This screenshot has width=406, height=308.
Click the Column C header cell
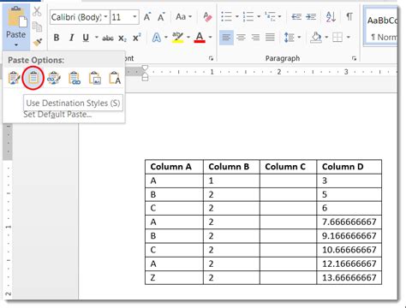click(x=289, y=167)
